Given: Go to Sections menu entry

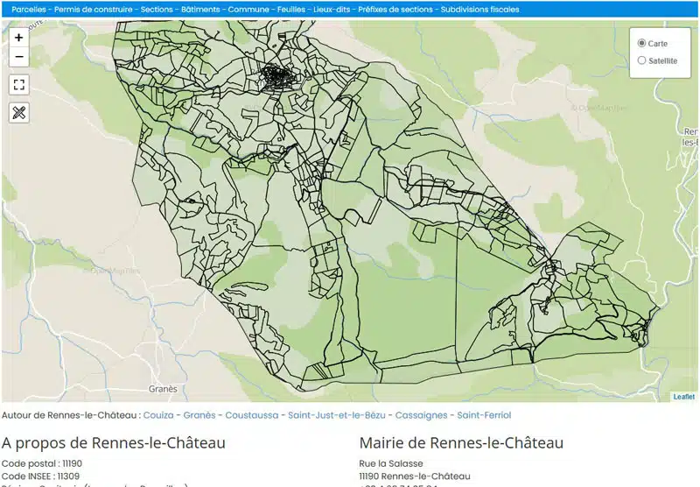Looking at the screenshot, I should tap(157, 10).
